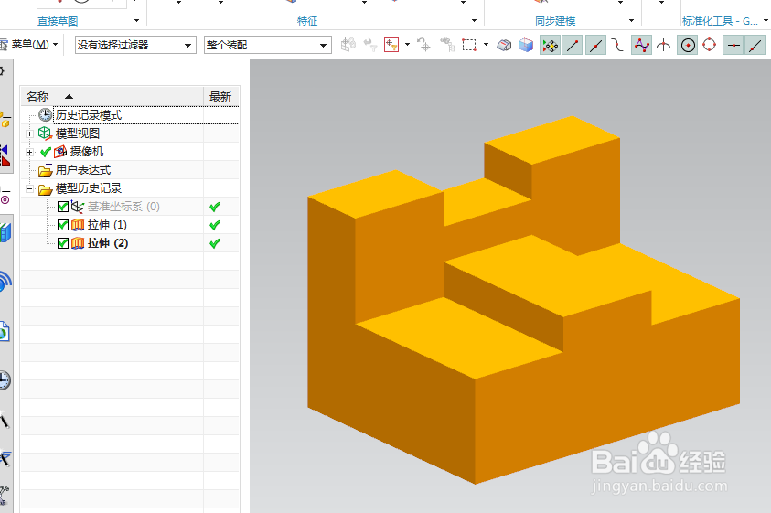Click the clock icon beside 历史记录模式
The width and height of the screenshot is (771, 513).
coord(45,114)
